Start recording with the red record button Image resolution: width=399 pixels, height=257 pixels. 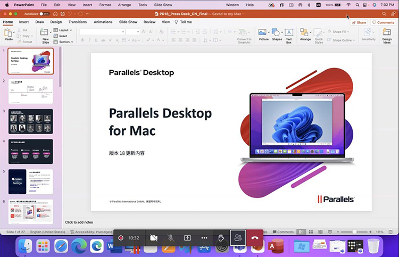121,238
